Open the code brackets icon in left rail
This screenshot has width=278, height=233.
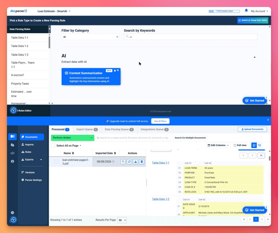tap(12, 153)
